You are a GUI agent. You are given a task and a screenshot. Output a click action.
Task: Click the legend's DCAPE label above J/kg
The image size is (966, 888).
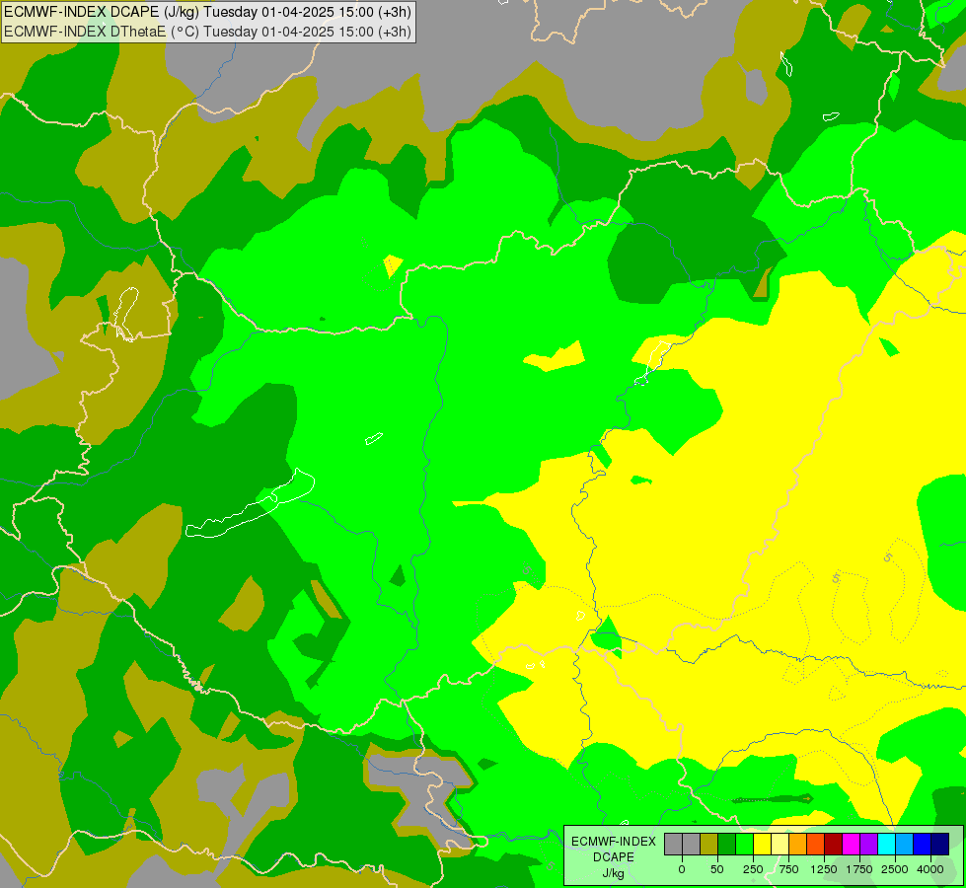[614, 857]
